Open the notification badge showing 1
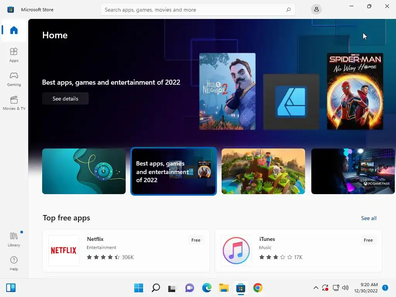The width and height of the screenshot is (396, 297). click(x=385, y=288)
